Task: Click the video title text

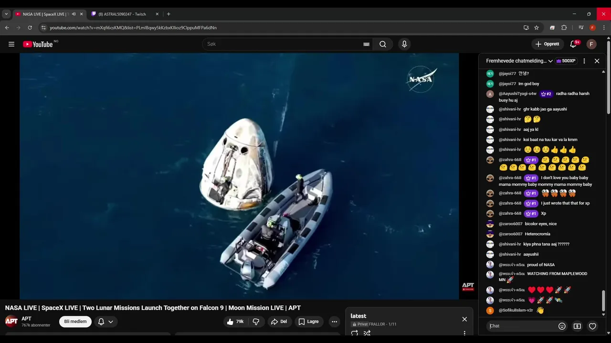Action: 153,308
